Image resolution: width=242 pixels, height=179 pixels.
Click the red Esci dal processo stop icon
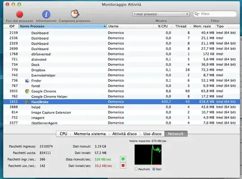pos(20,14)
